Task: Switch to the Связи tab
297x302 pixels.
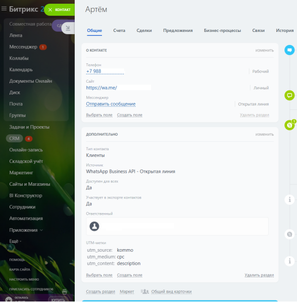Action: [258, 30]
